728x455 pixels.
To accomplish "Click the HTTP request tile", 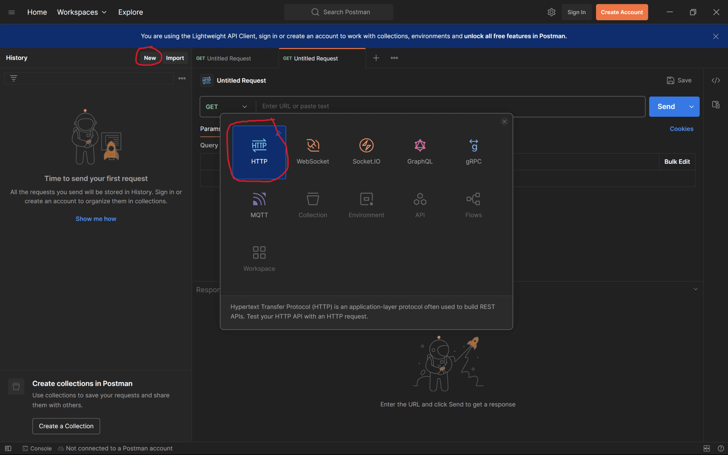I will 259,152.
